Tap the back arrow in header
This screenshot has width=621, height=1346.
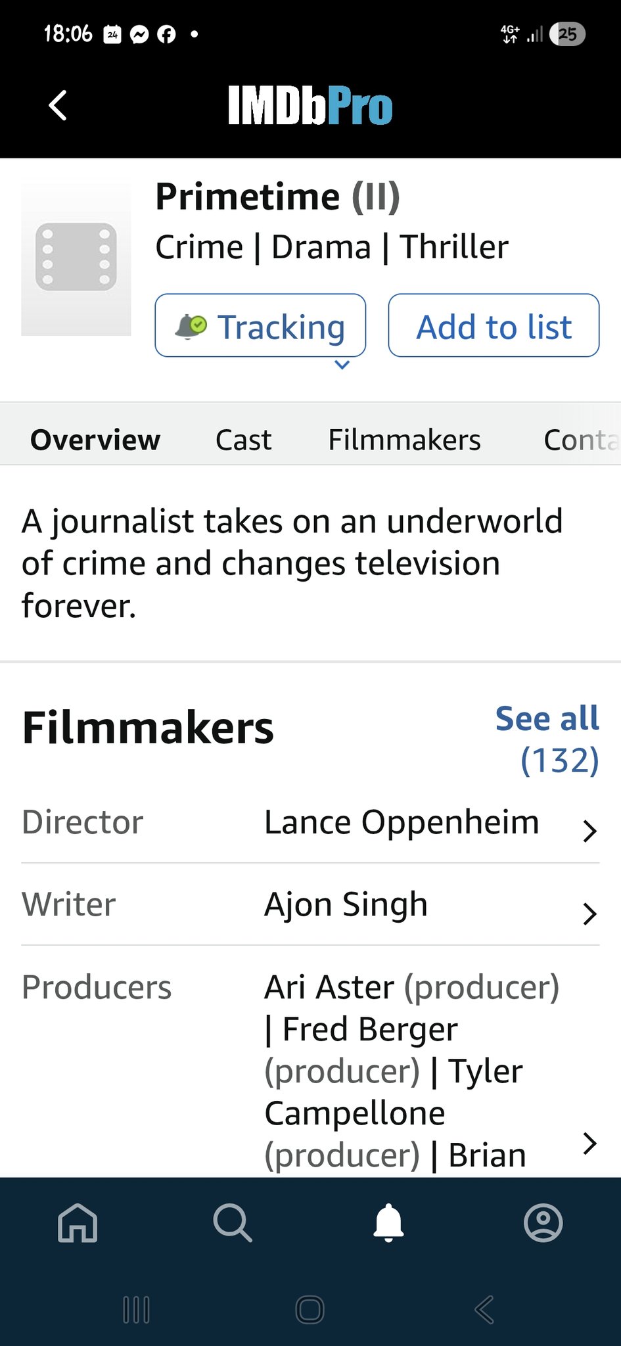click(x=58, y=105)
